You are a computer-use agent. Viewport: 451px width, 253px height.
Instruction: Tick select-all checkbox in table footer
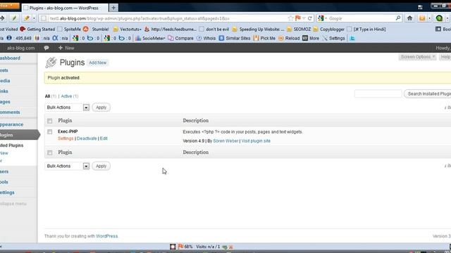(x=50, y=153)
